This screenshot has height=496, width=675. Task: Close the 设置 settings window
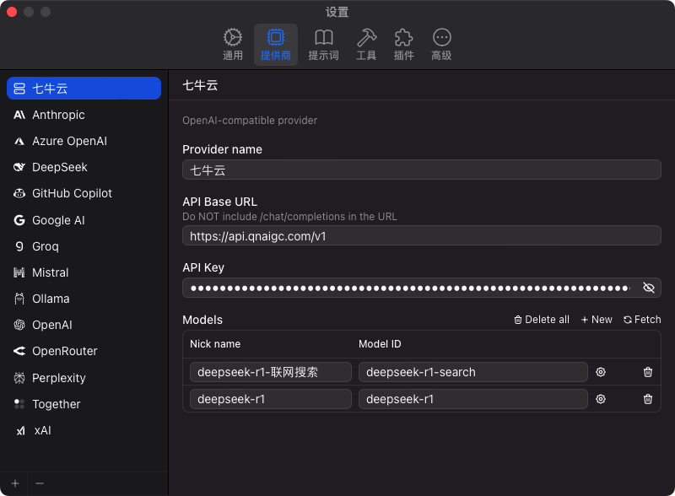pyautogui.click(x=12, y=12)
